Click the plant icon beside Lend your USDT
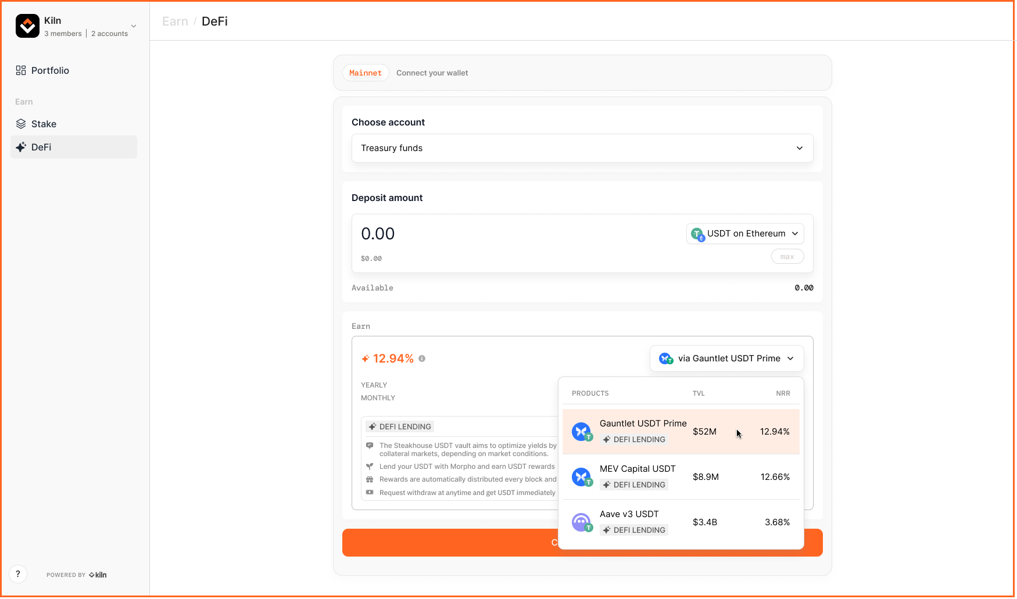 pos(370,467)
